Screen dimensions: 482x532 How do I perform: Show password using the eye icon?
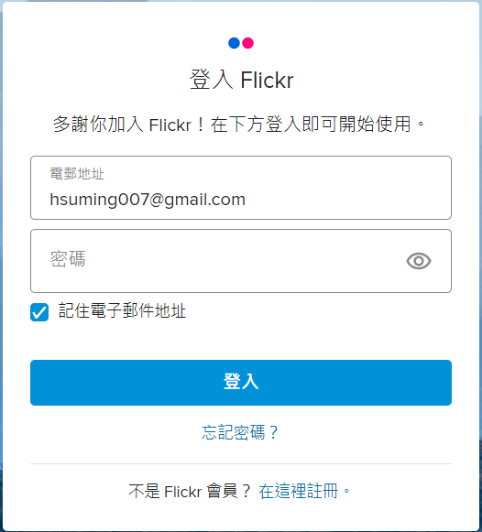pos(419,261)
